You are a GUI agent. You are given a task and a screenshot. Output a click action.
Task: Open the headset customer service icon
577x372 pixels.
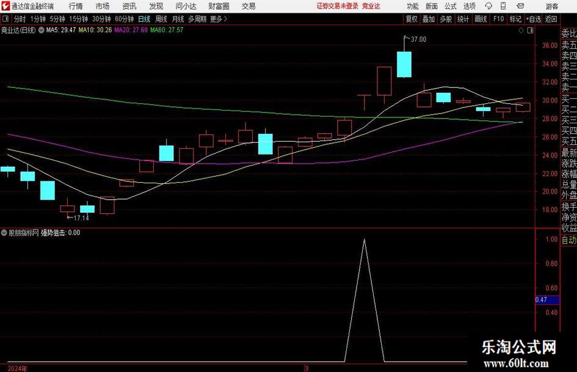(x=488, y=6)
